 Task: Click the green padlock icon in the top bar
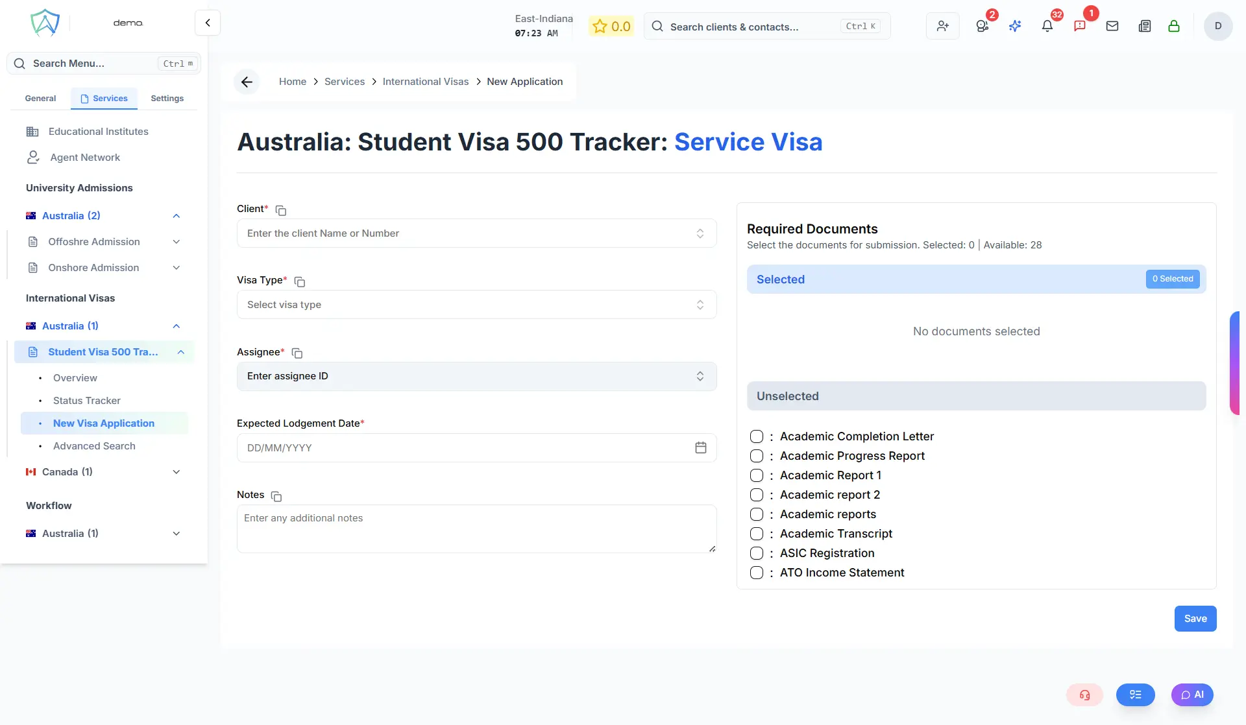tap(1175, 26)
